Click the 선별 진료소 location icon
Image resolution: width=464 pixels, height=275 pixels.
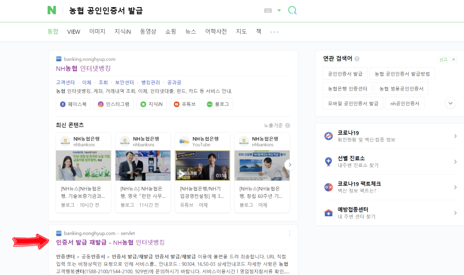pos(329,162)
